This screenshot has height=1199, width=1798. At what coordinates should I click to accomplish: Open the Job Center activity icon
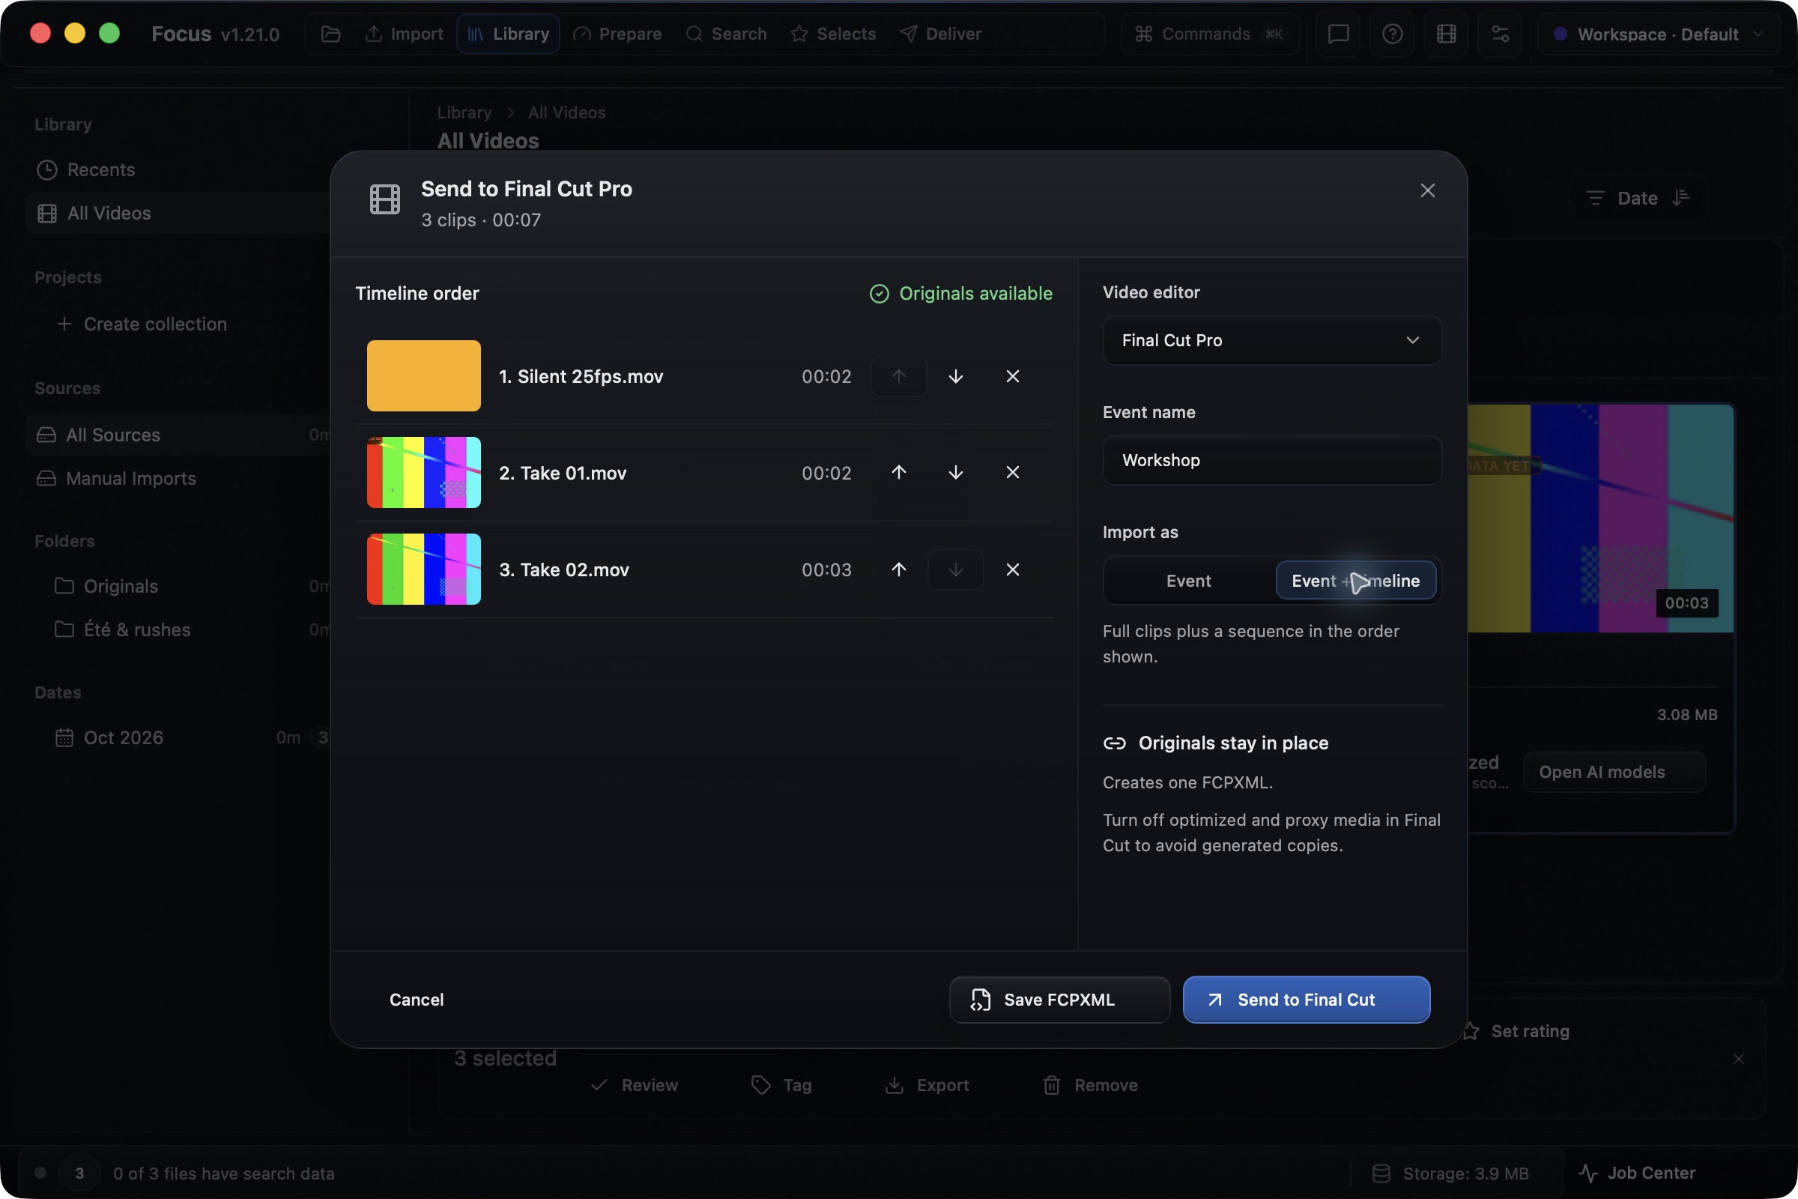[x=1589, y=1173]
